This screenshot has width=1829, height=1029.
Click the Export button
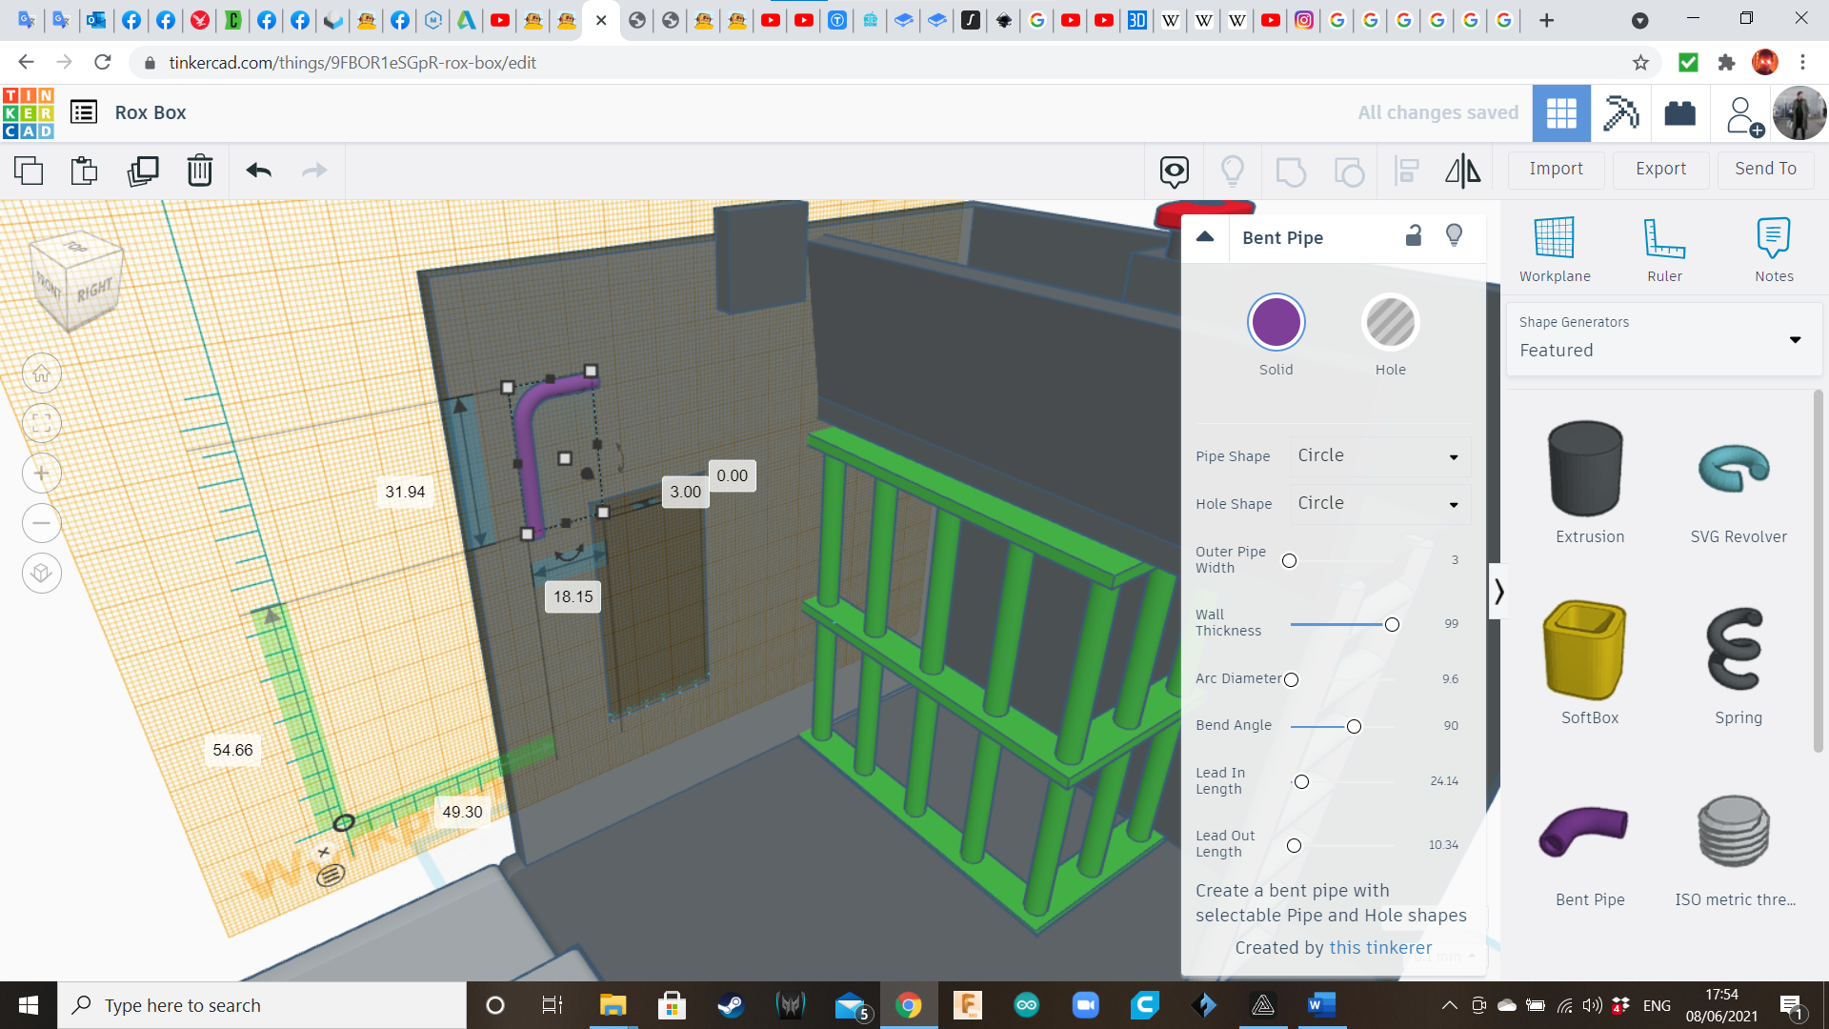point(1660,169)
